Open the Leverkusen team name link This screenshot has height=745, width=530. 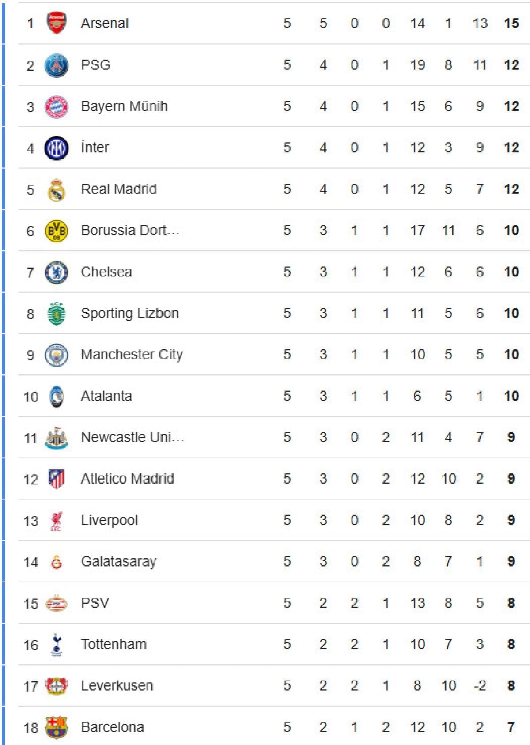click(117, 686)
